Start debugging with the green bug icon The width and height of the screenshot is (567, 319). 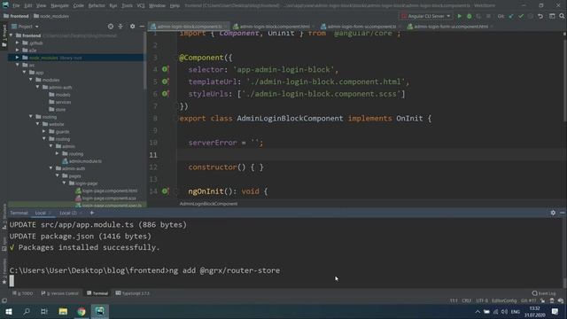tap(469, 16)
